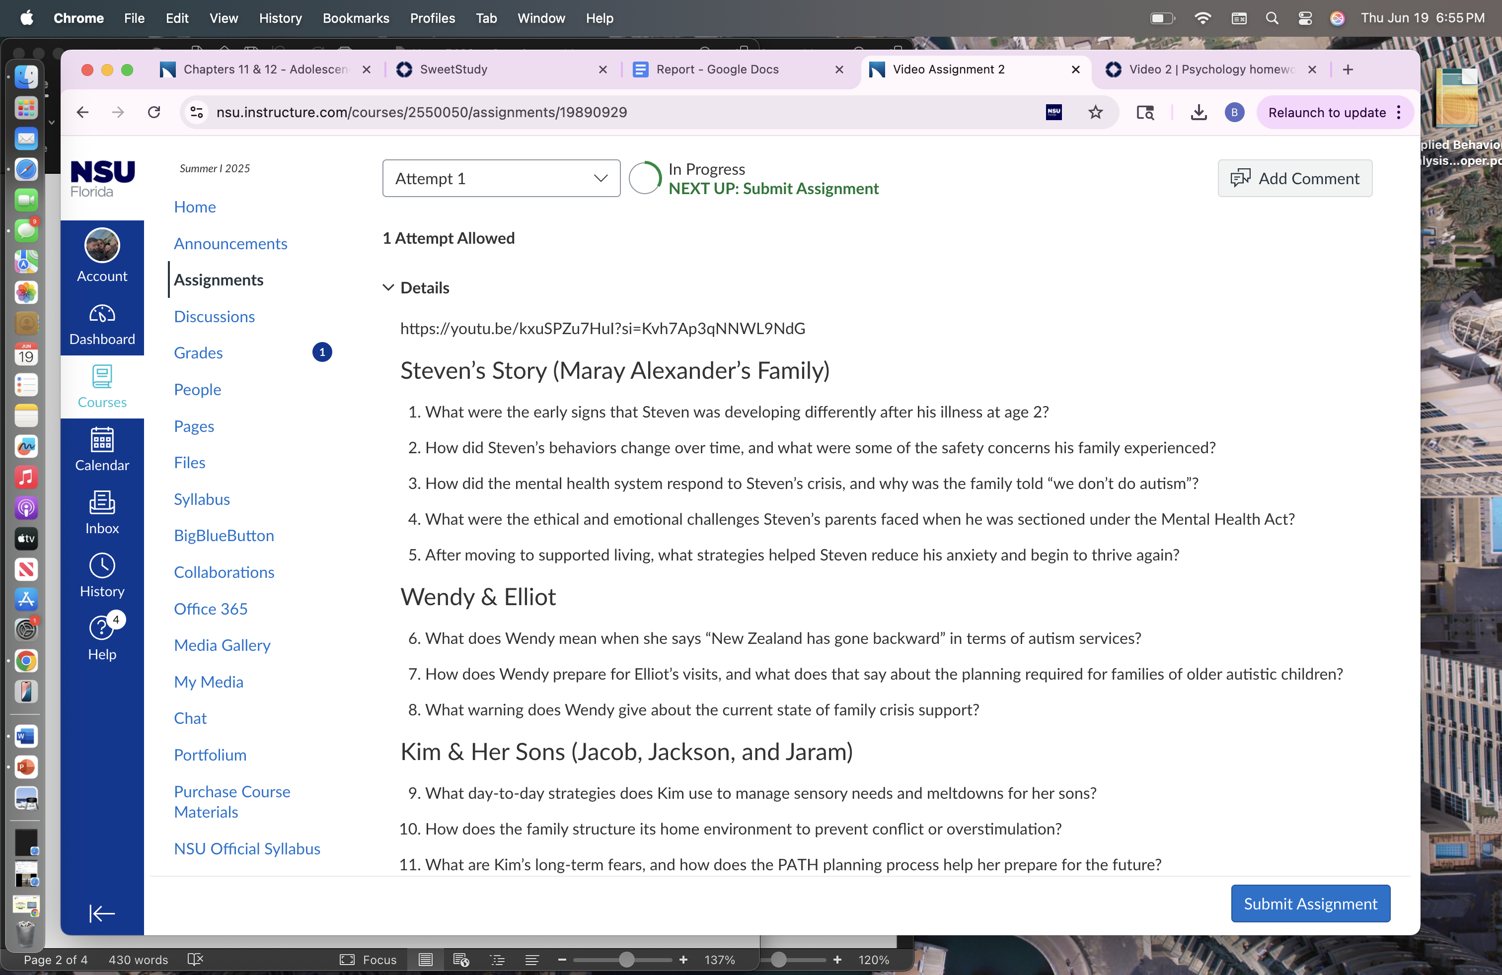Image resolution: width=1502 pixels, height=975 pixels.
Task: Switch Word to Draft view
Action: click(531, 959)
